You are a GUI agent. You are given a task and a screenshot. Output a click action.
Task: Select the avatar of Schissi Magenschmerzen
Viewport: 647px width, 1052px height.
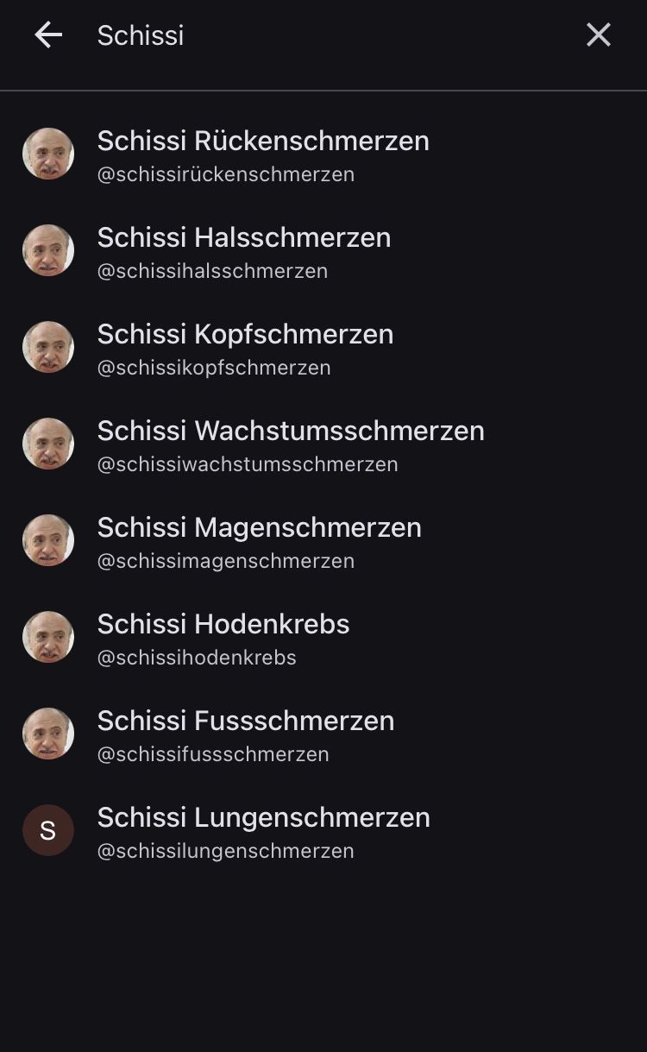click(48, 540)
